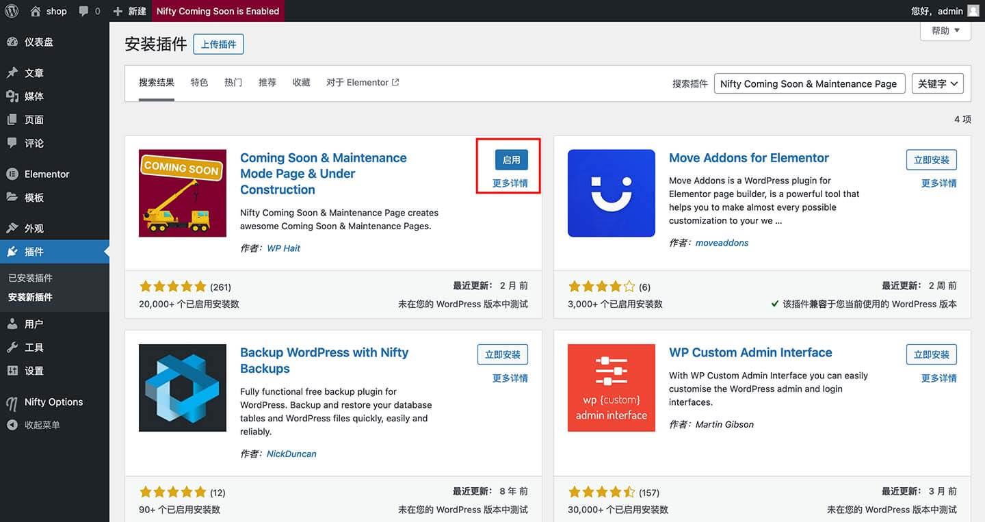Open 更多详情 for Move Addons

coord(939,183)
